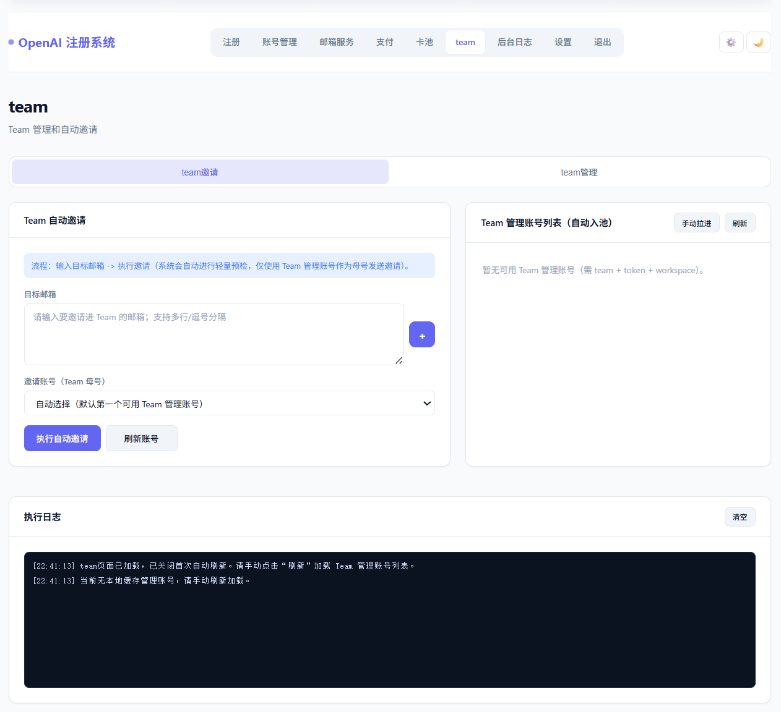Click the 目标邮箱 input textarea
This screenshot has width=781, height=712.
point(214,334)
